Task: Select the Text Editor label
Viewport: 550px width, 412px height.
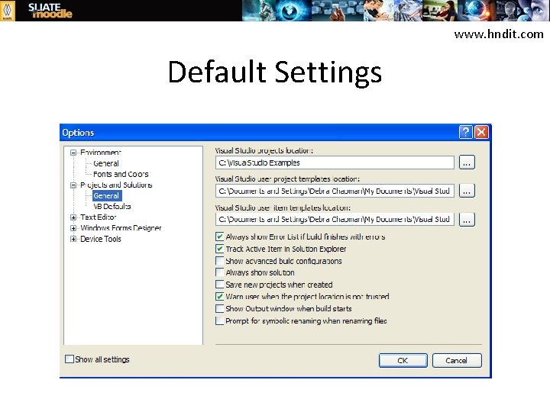Action: 99,217
